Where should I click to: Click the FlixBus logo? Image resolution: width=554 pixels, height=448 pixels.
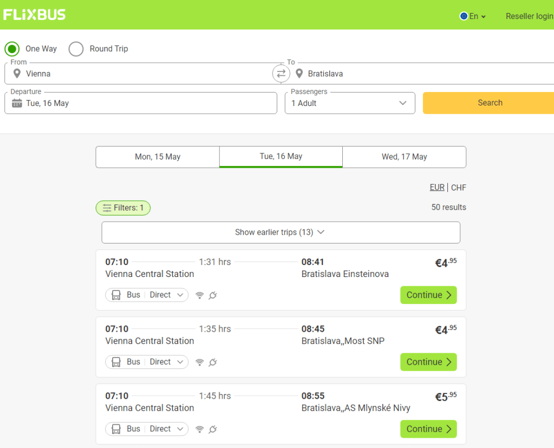(x=34, y=15)
